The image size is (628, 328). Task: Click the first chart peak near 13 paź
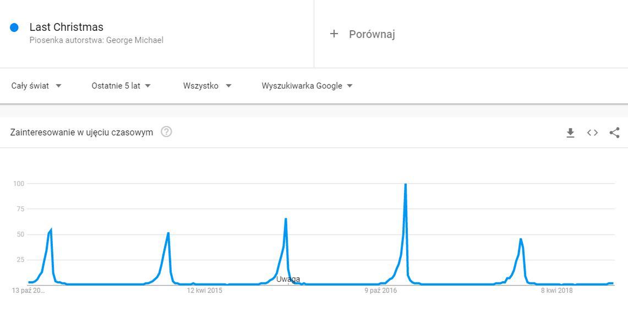[x=51, y=229]
